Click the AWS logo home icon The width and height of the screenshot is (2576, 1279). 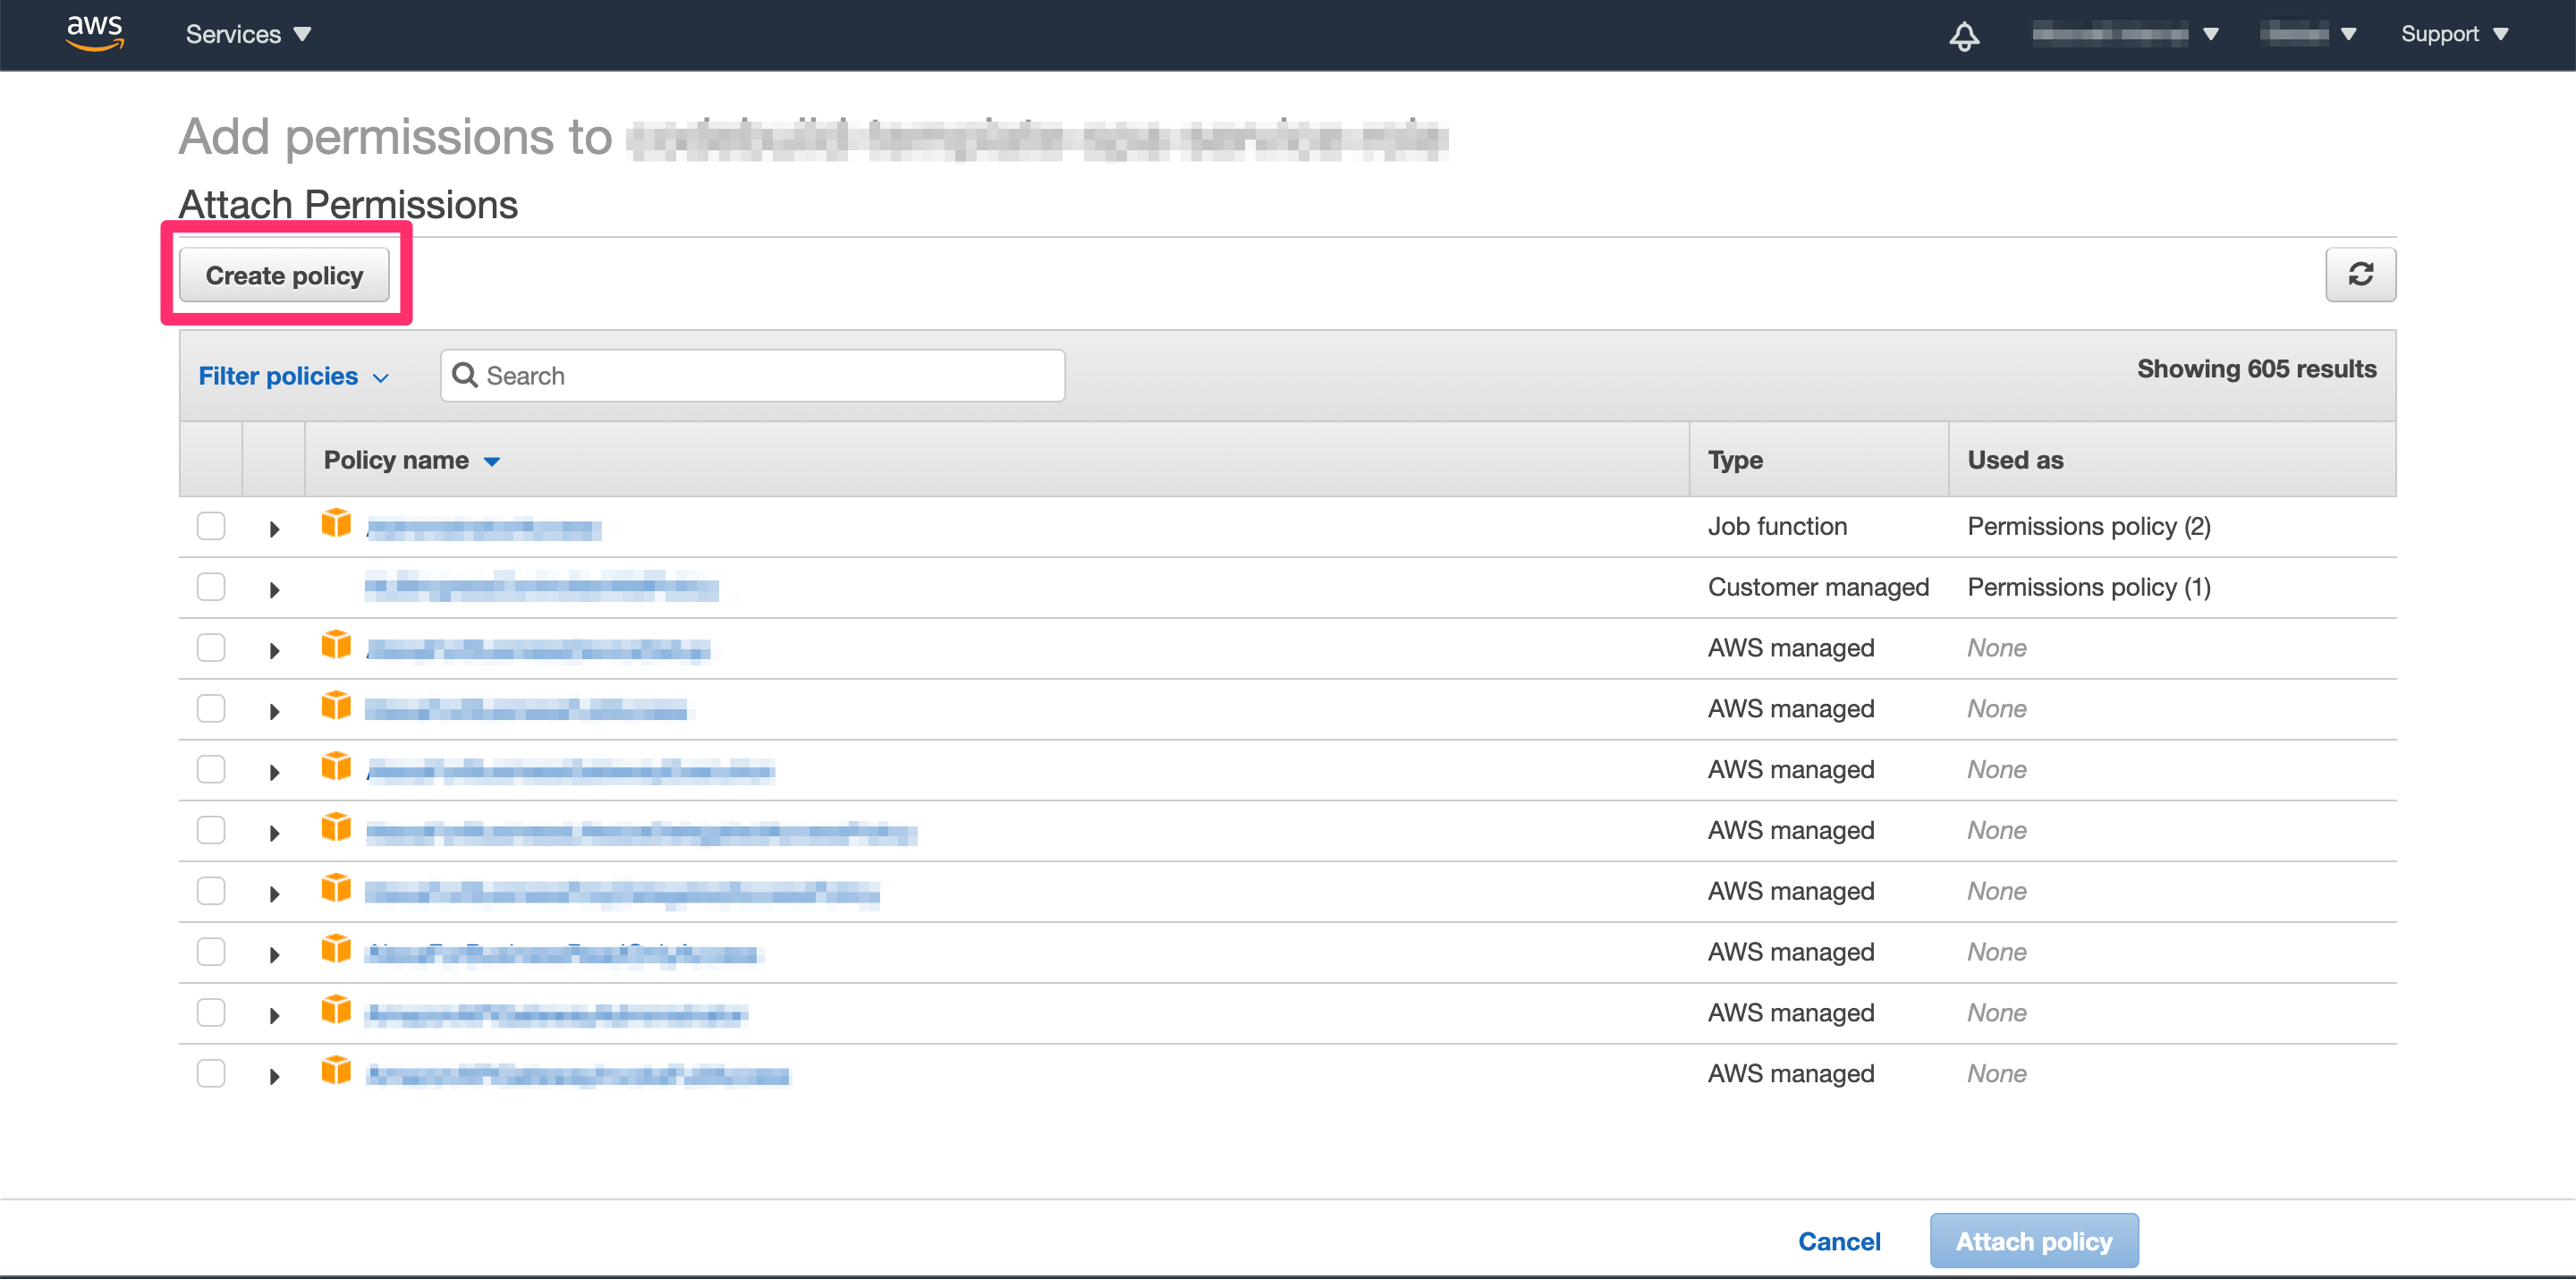click(94, 33)
